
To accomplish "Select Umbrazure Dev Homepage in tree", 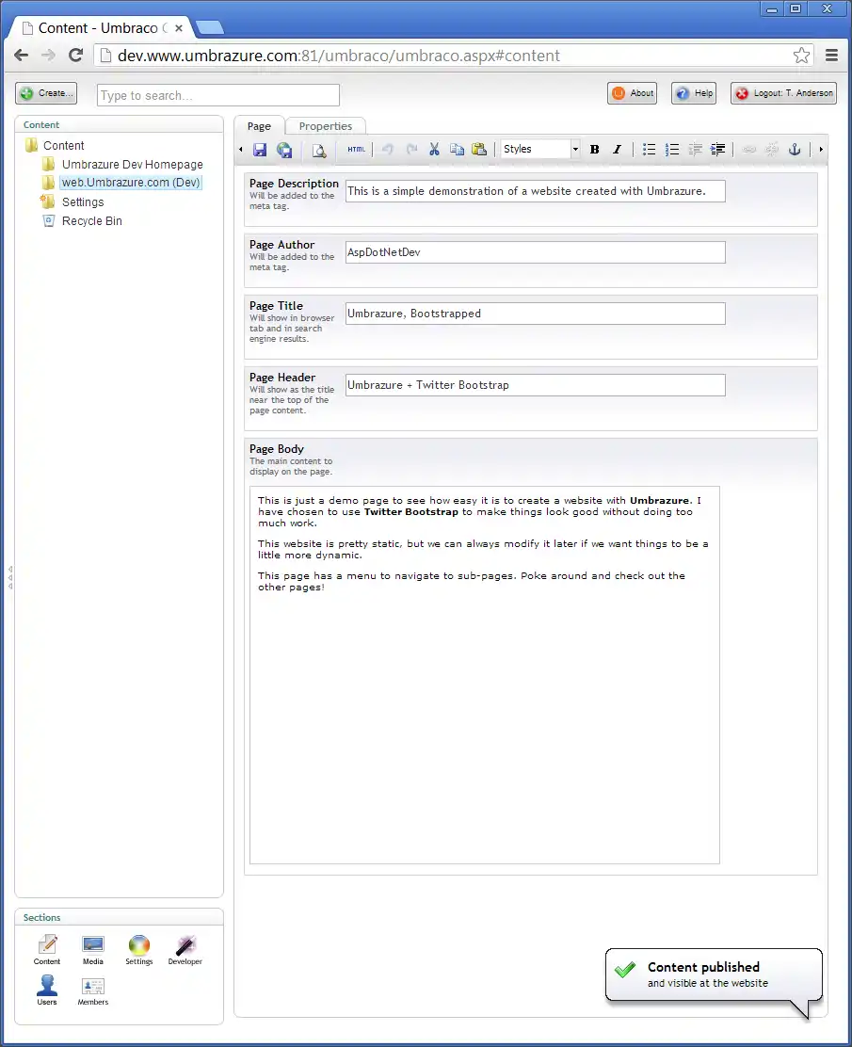I will [x=132, y=164].
